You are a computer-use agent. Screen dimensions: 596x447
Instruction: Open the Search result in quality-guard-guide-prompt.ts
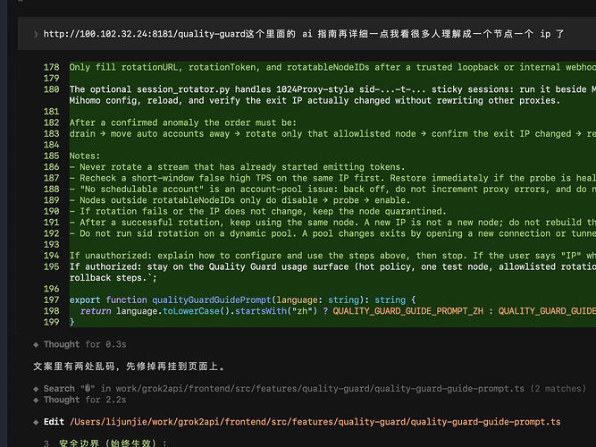(x=315, y=389)
